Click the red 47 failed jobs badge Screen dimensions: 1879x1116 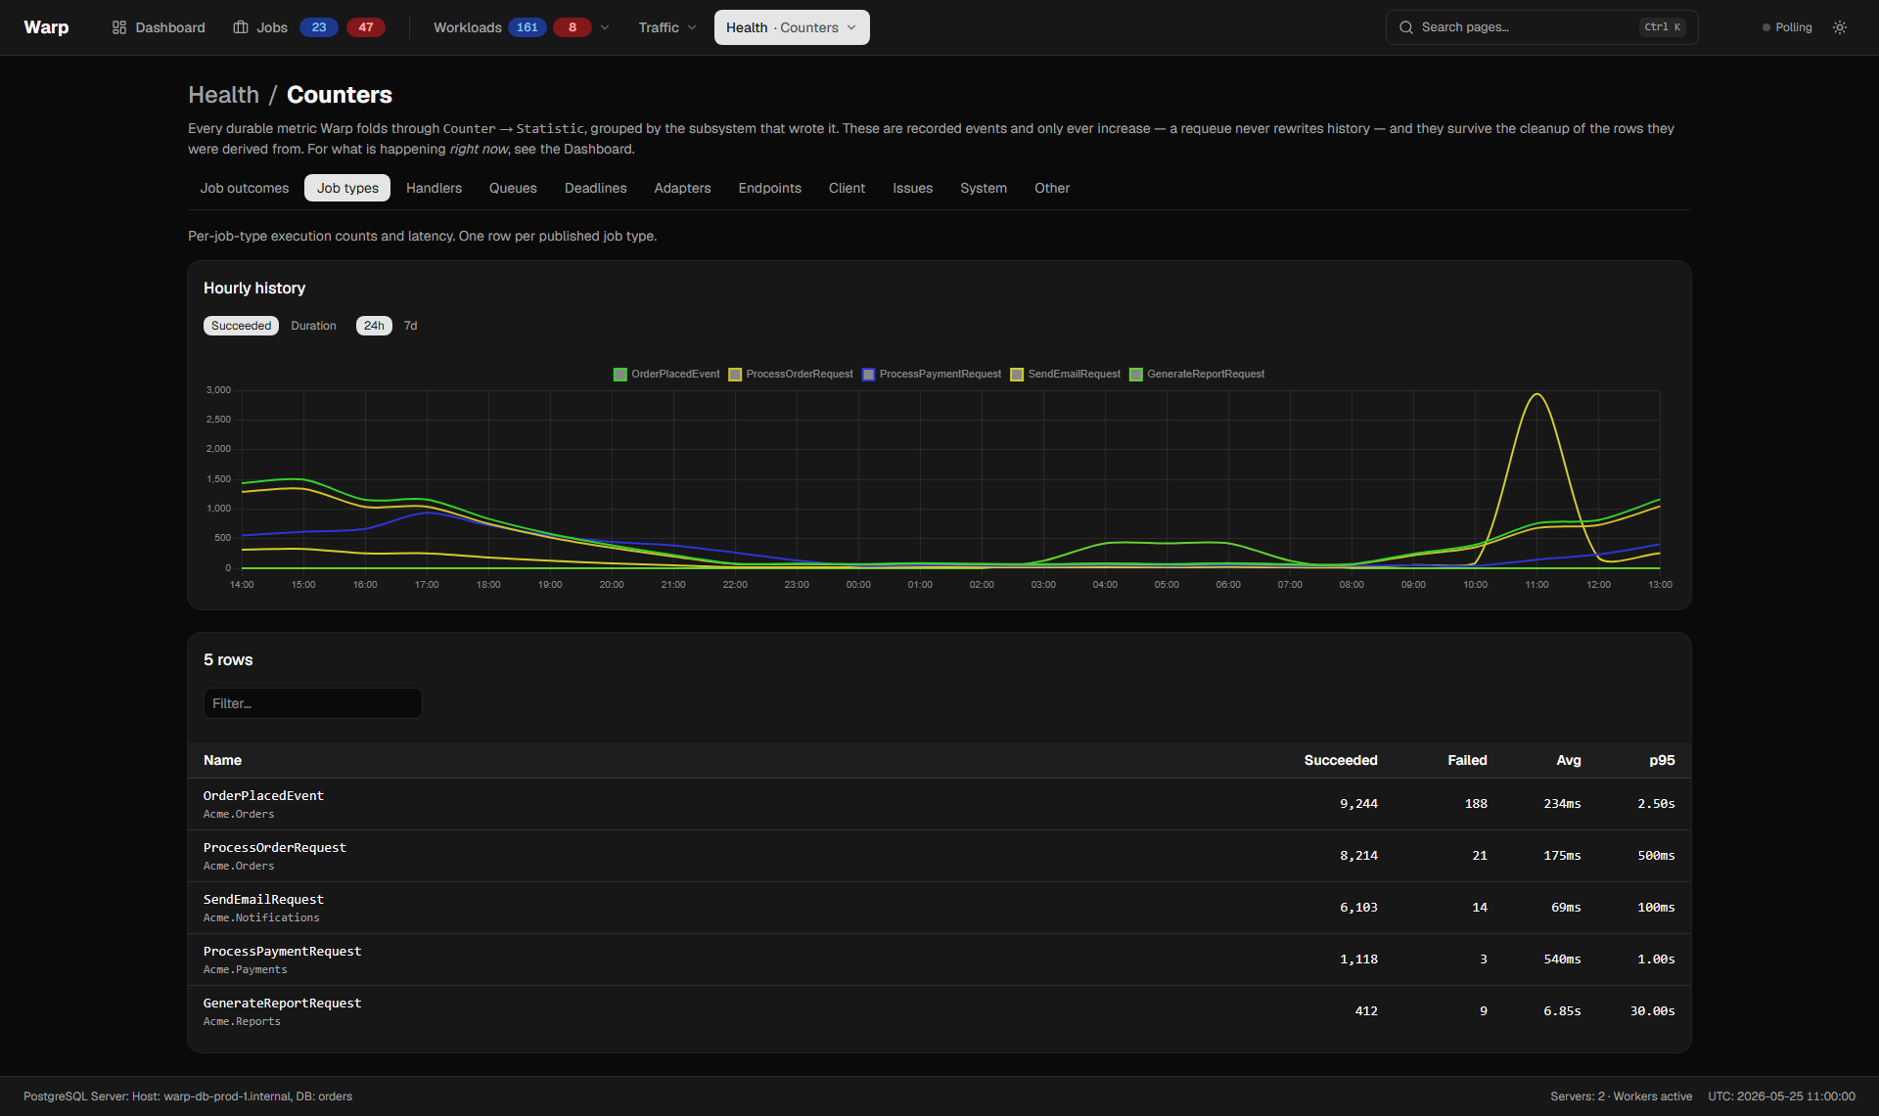366,27
